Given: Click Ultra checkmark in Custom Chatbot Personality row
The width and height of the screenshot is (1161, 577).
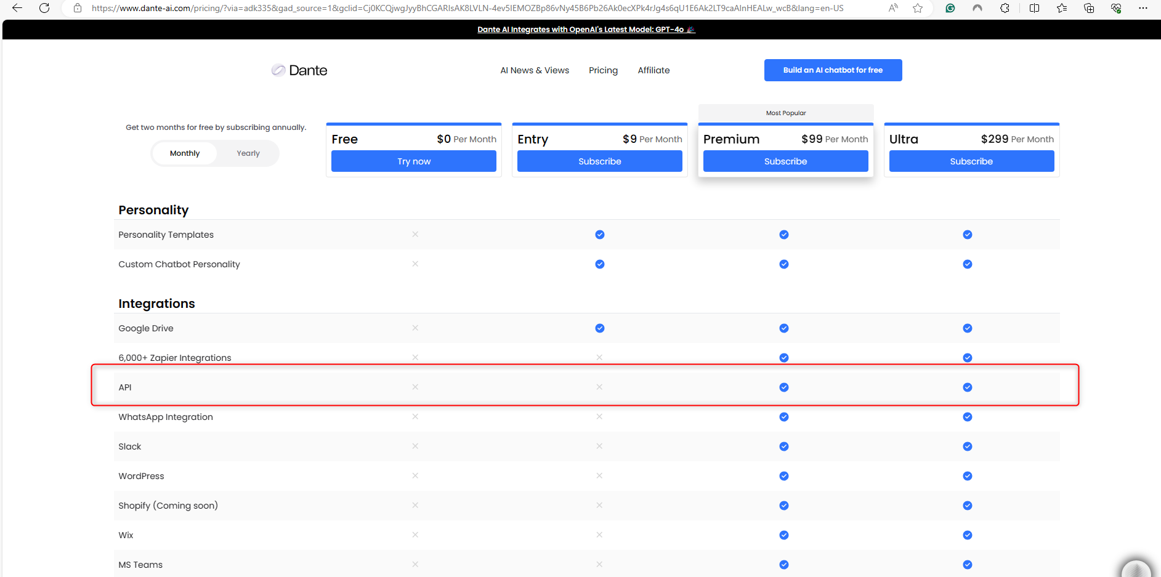Looking at the screenshot, I should [x=968, y=264].
